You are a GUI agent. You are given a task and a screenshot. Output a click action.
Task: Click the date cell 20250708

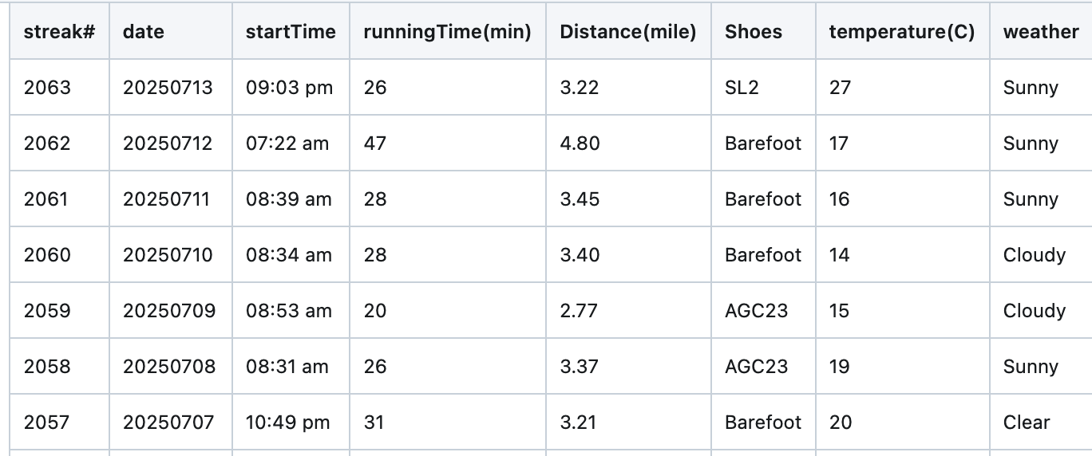(x=169, y=367)
